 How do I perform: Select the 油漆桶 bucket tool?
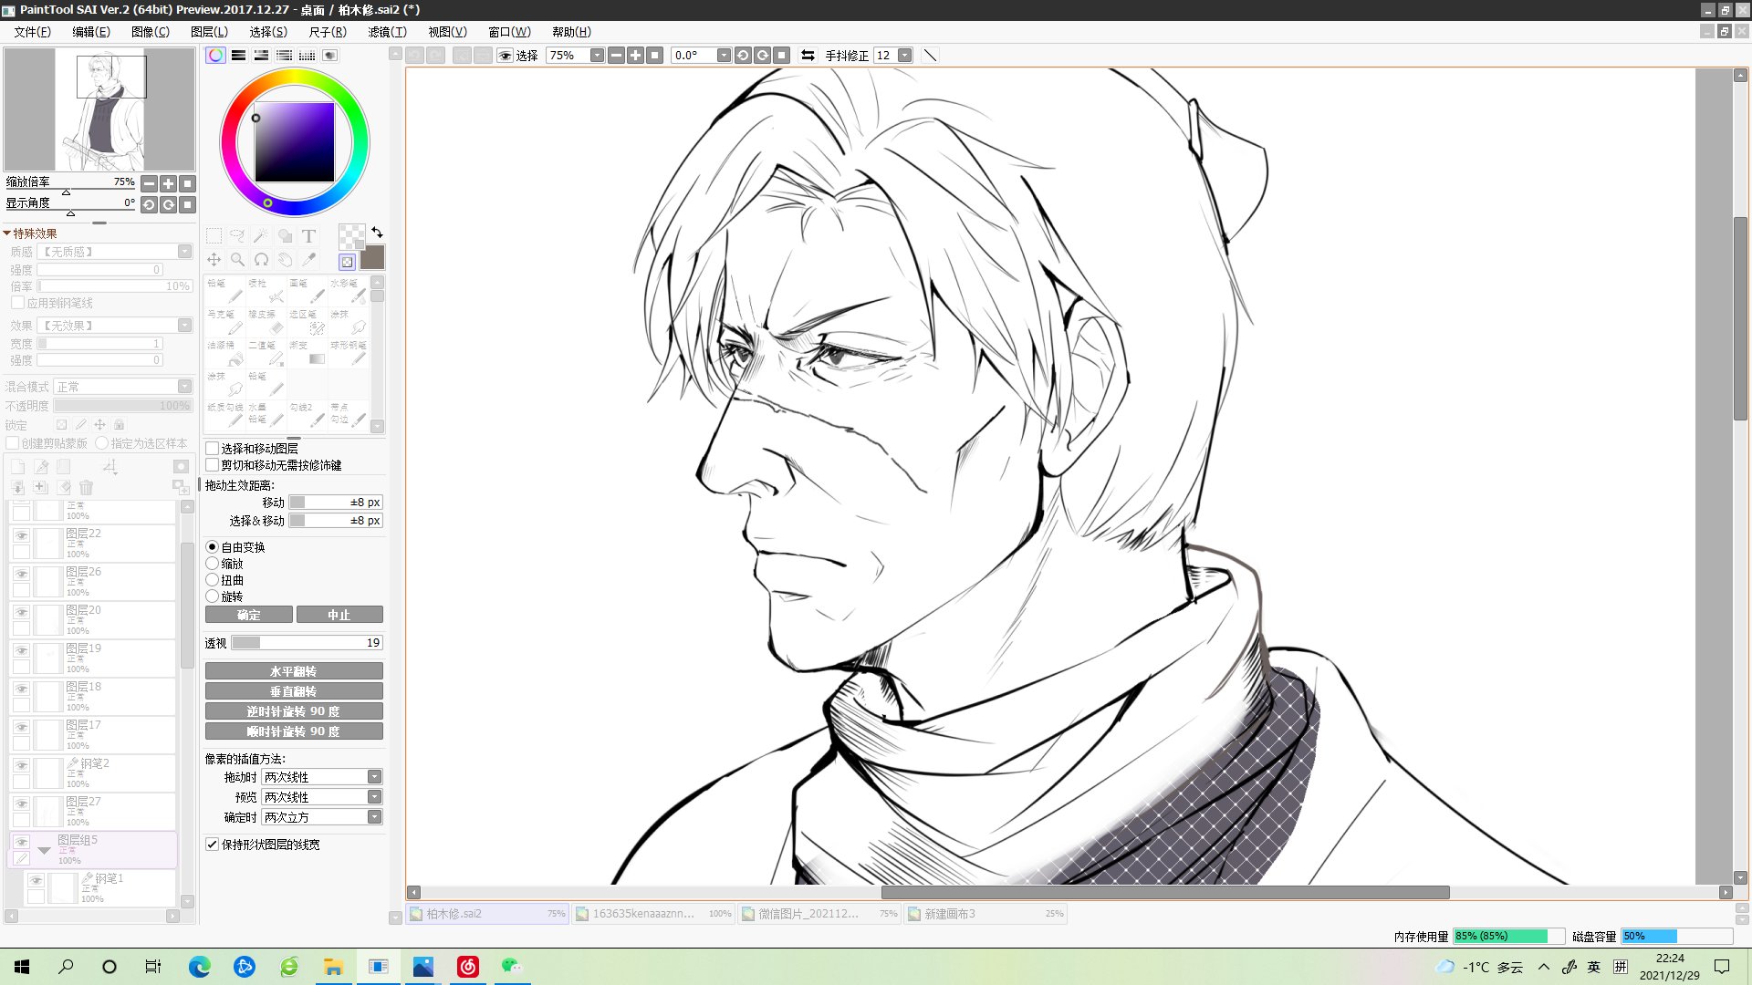pyautogui.click(x=224, y=353)
